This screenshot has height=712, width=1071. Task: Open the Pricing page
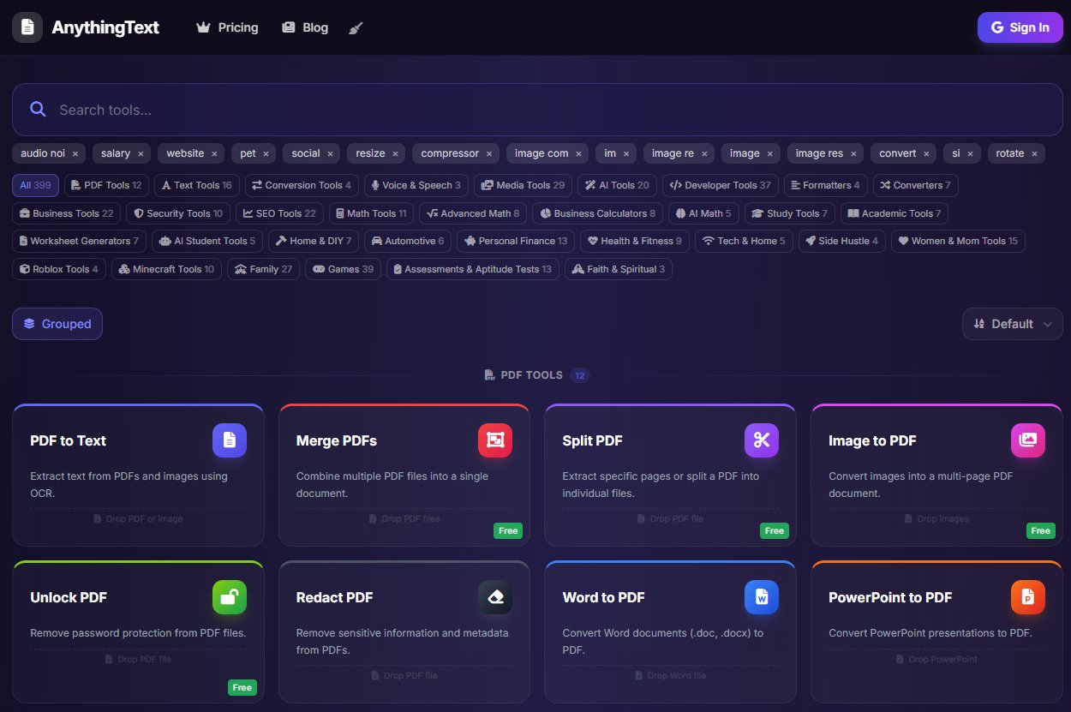point(227,27)
